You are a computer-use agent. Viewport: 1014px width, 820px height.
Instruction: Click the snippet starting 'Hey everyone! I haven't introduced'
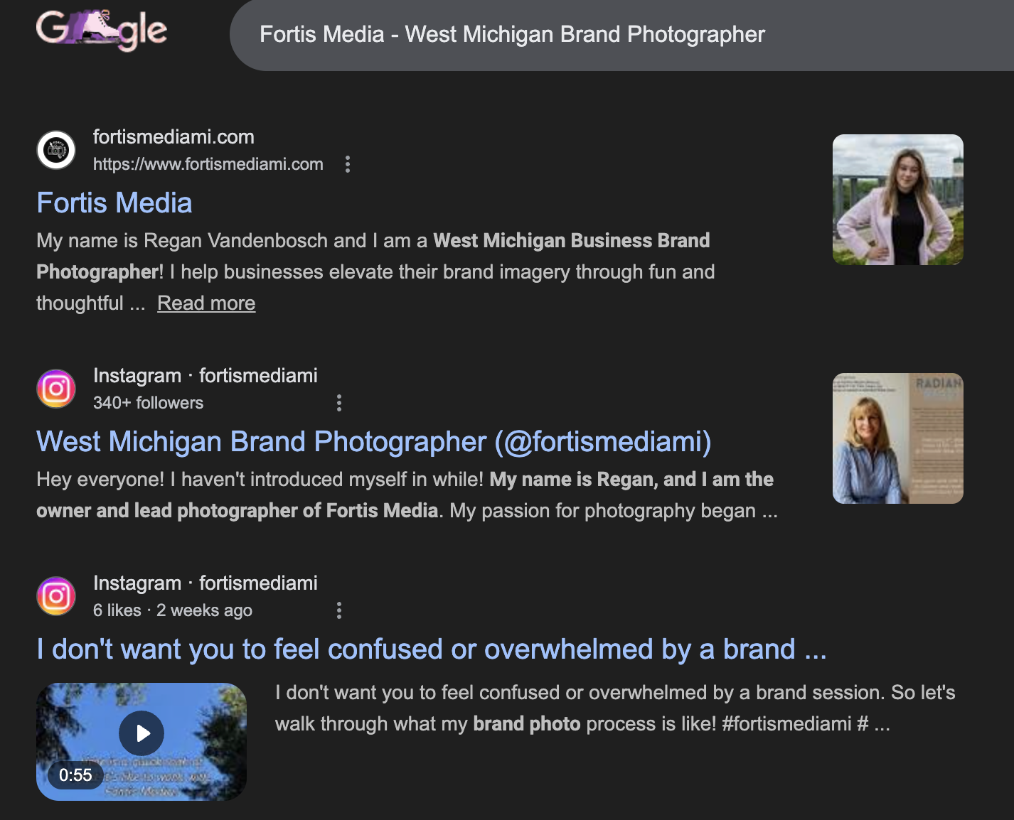coord(407,495)
